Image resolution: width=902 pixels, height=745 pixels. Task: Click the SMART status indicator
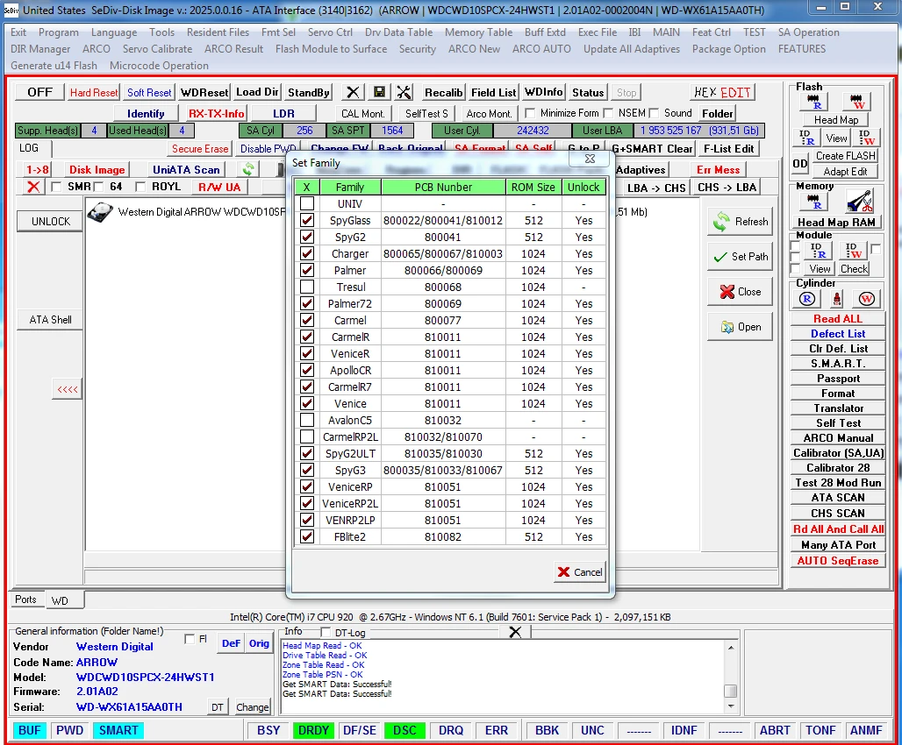click(x=118, y=731)
